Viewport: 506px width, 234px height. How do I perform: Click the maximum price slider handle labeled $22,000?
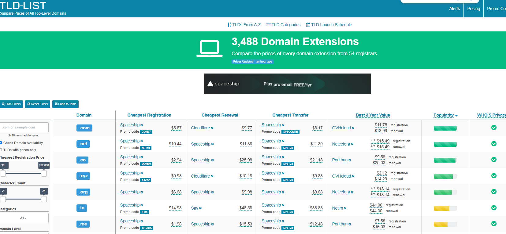[x=44, y=173]
